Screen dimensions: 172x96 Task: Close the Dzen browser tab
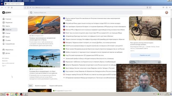pyautogui.click(x=23, y=4)
